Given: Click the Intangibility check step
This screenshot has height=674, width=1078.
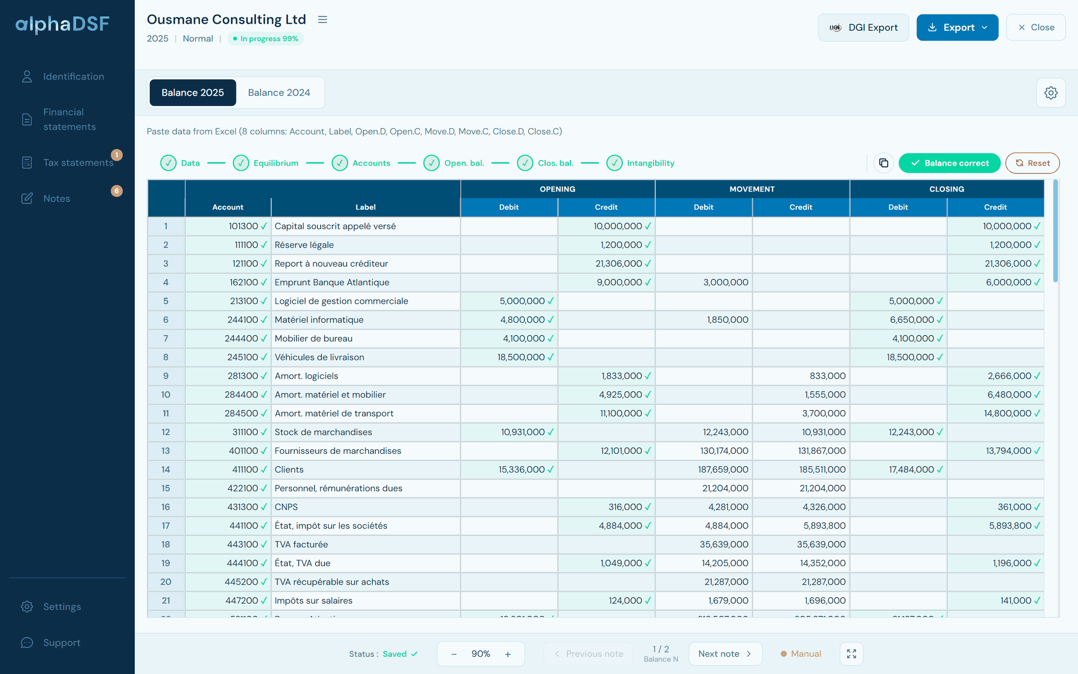Looking at the screenshot, I should tap(641, 163).
